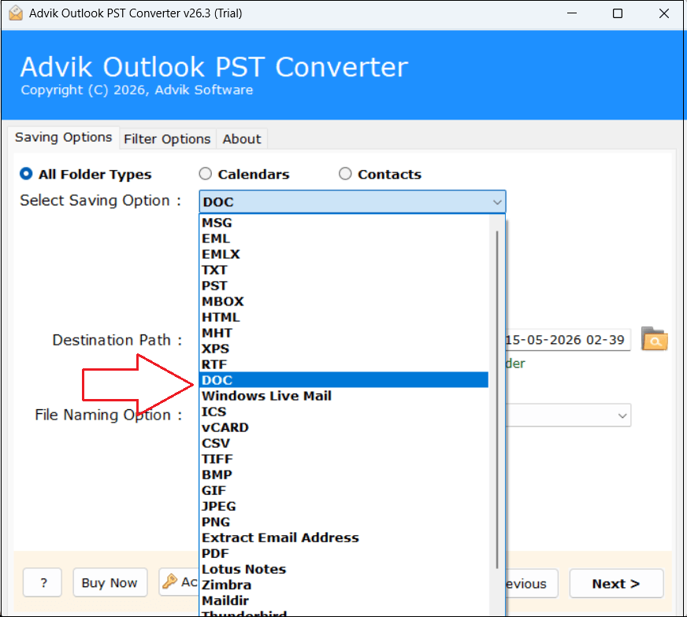Click the Destination Path text field
Image resolution: width=687 pixels, height=617 pixels.
click(568, 340)
